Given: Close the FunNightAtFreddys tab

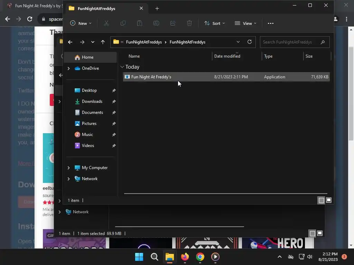Looking at the screenshot, I should tap(141, 8).
